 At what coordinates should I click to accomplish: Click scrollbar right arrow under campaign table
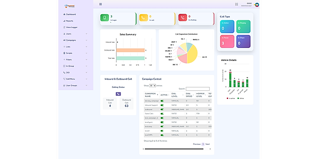(x=210, y=149)
